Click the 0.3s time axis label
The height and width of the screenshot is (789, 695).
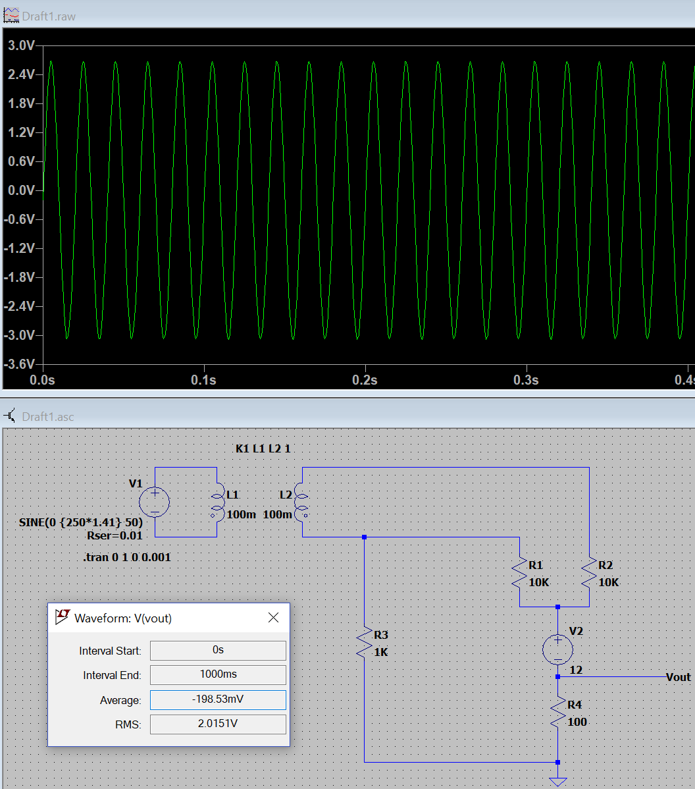(x=526, y=380)
